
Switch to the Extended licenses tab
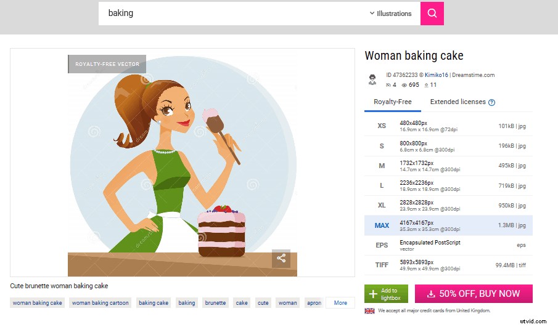click(457, 102)
